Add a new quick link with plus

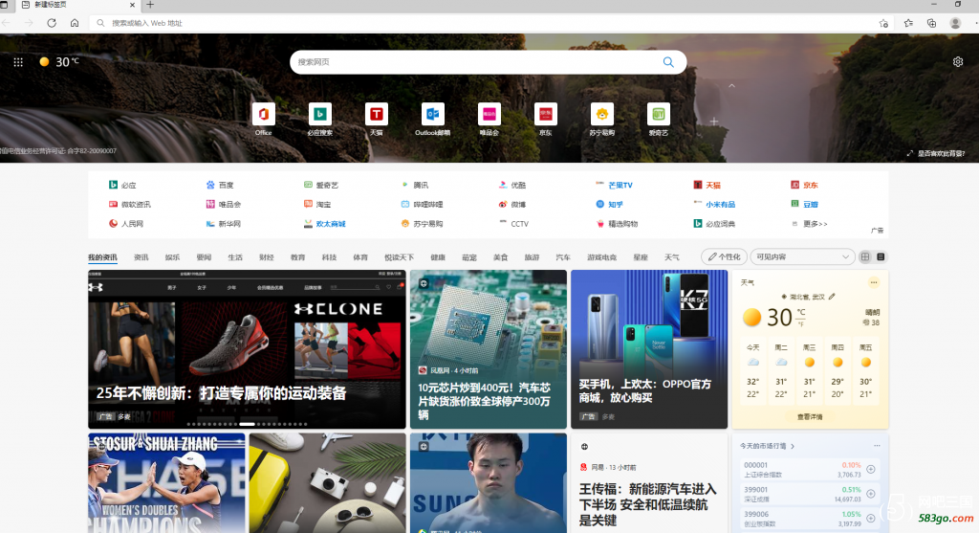click(713, 122)
